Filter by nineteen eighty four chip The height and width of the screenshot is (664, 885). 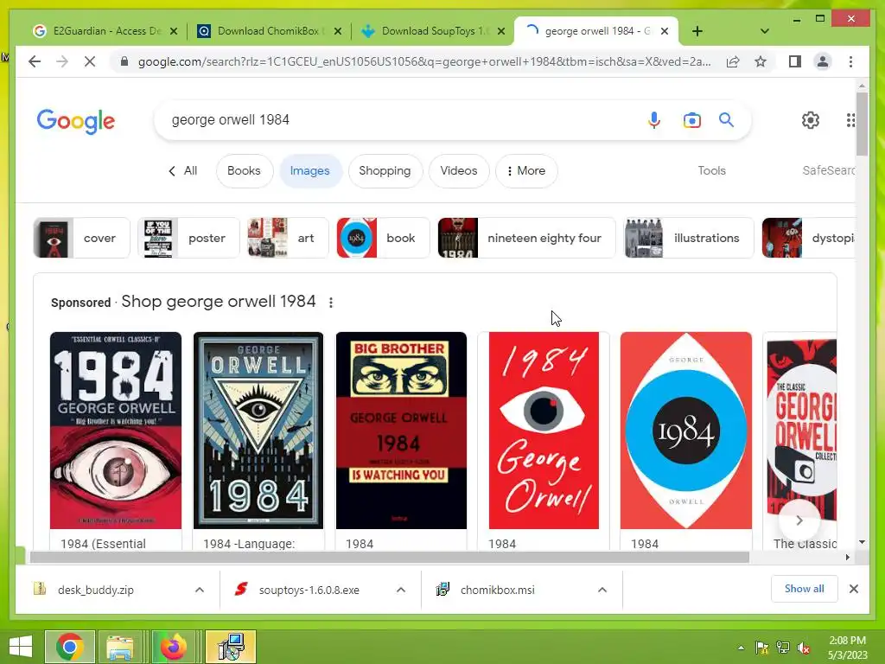526,238
